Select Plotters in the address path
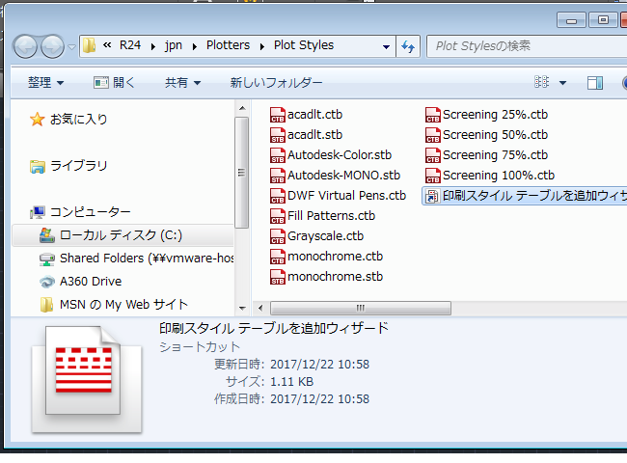Image resolution: width=627 pixels, height=463 pixels. [x=228, y=45]
